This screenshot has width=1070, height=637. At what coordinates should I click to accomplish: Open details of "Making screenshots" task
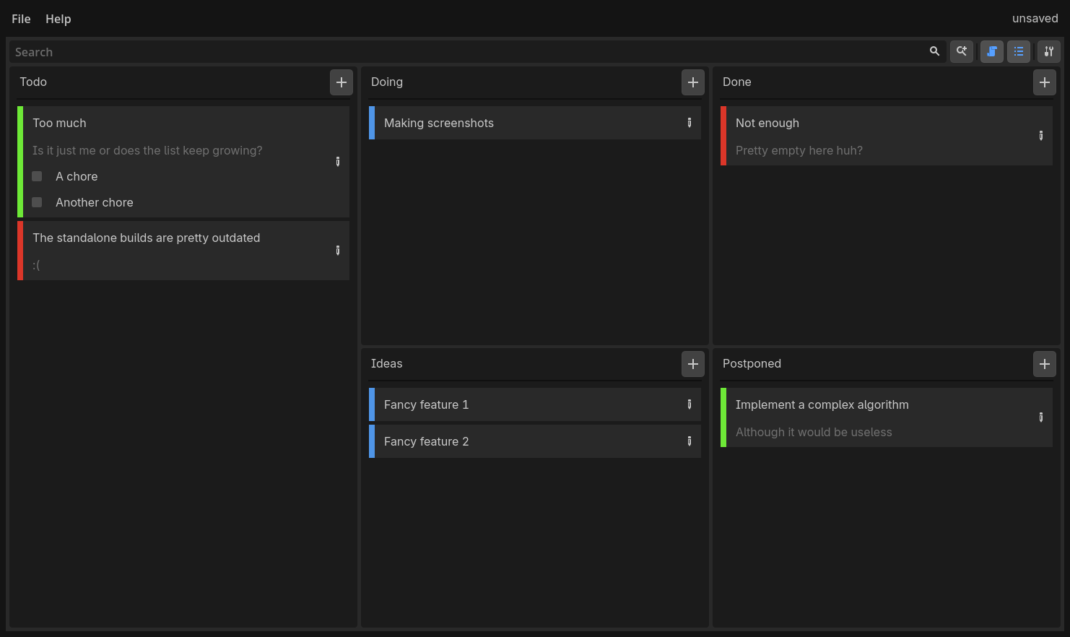coord(690,123)
